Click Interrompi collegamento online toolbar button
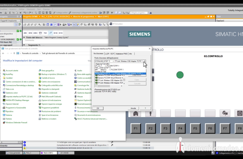The height and width of the screenshot is (159, 243). pos(83,13)
